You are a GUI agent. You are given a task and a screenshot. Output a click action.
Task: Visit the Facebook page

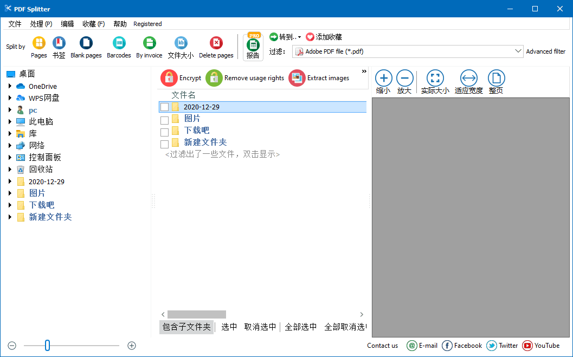[462, 346]
